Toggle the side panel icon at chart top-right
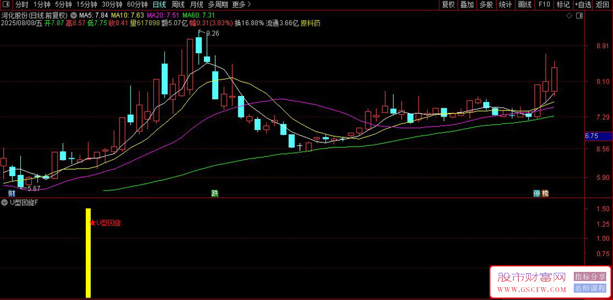The height and width of the screenshot is (300, 613). [579, 16]
